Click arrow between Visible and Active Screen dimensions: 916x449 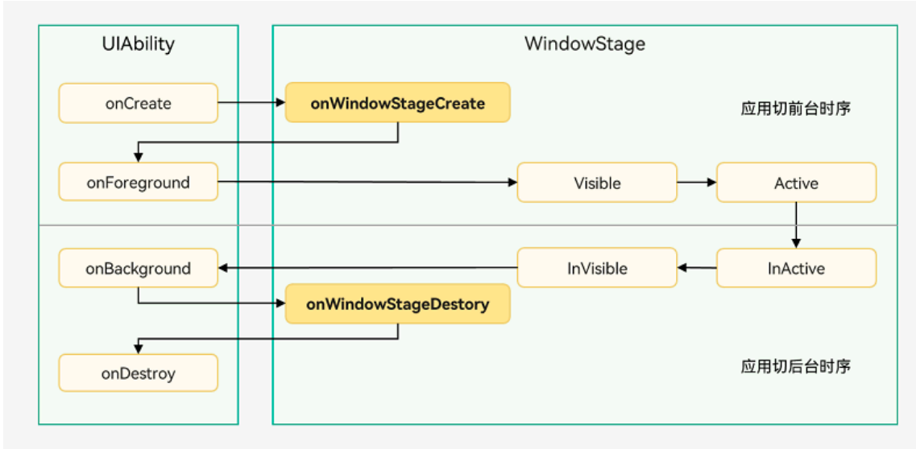697,183
